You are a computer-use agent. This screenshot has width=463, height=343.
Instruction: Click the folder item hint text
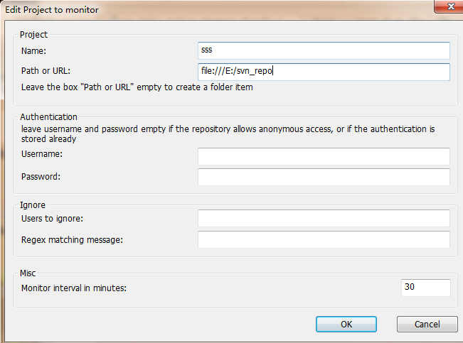point(137,87)
